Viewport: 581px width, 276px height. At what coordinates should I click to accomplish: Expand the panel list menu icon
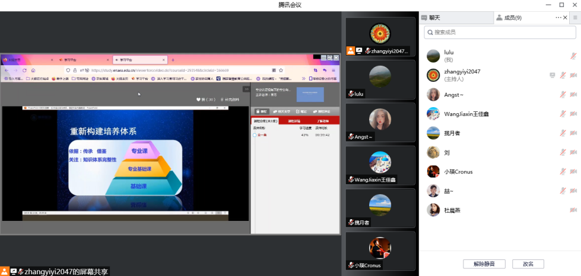pos(574,18)
